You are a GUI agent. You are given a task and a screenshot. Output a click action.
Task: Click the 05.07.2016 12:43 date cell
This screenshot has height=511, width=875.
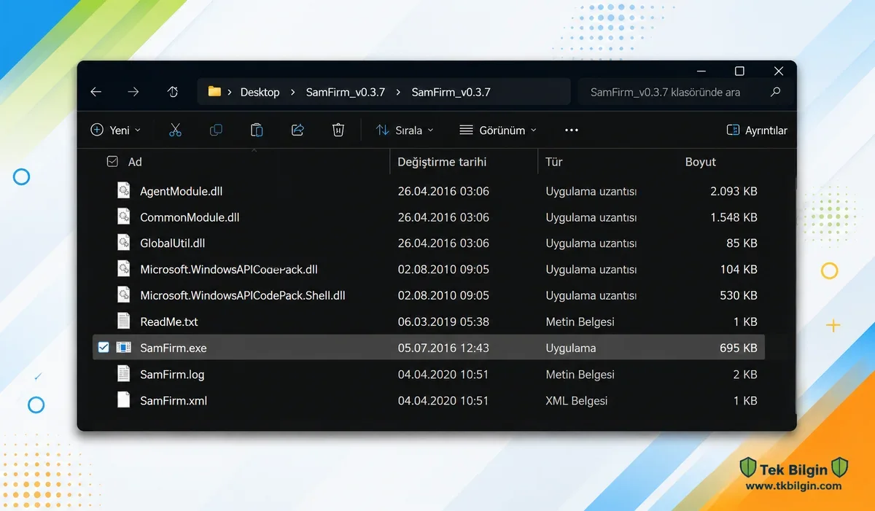(x=443, y=348)
